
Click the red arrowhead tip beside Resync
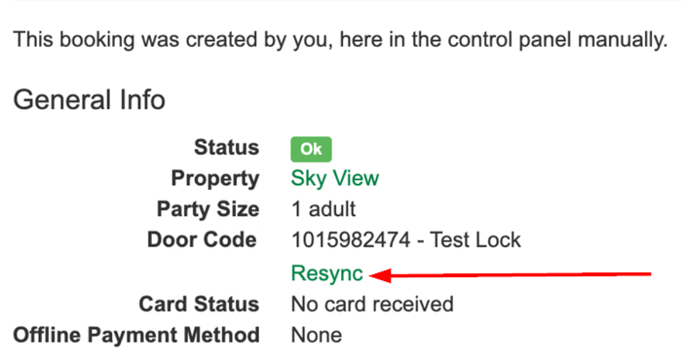pyautogui.click(x=379, y=275)
